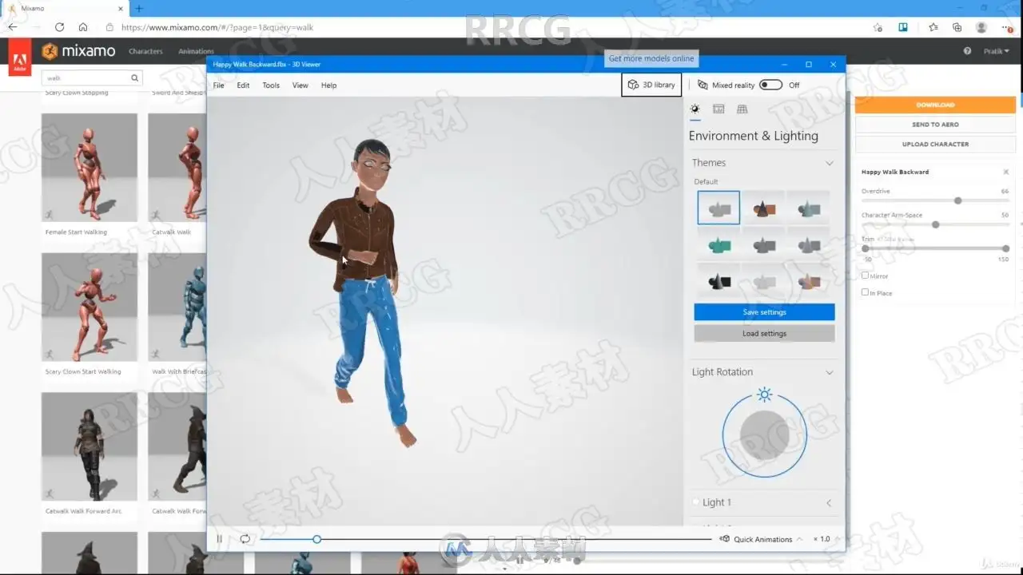Click the 3D library button
Viewport: 1023px width, 575px height.
tap(651, 85)
